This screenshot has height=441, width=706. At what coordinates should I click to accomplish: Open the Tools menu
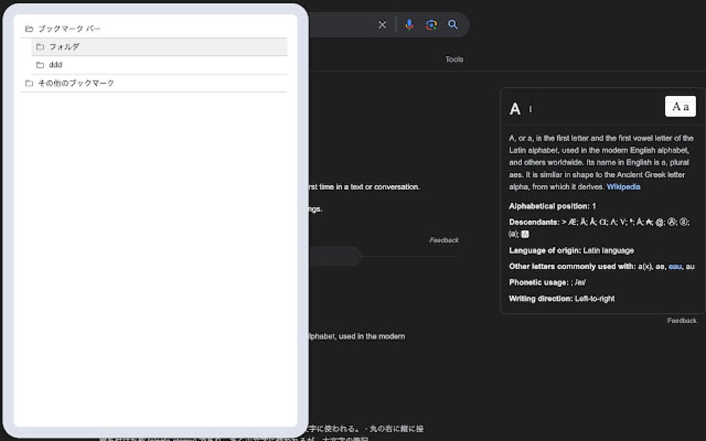(454, 59)
